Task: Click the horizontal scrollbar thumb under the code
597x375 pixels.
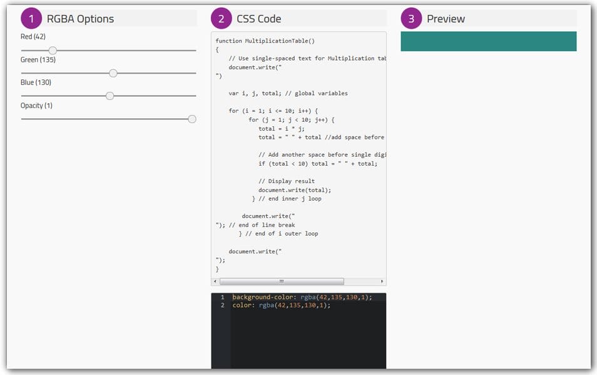Action: point(282,281)
